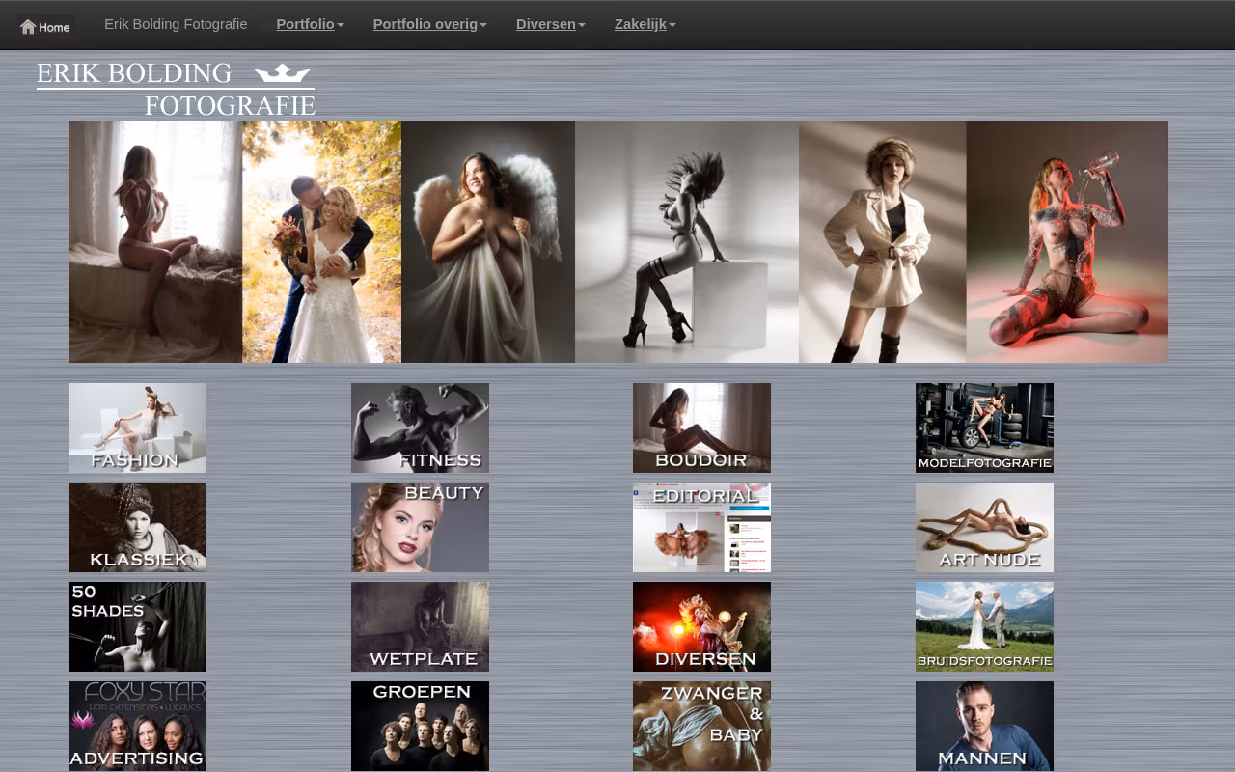Click the banner photo of woman in fur hat
The height and width of the screenshot is (772, 1235).
(883, 241)
